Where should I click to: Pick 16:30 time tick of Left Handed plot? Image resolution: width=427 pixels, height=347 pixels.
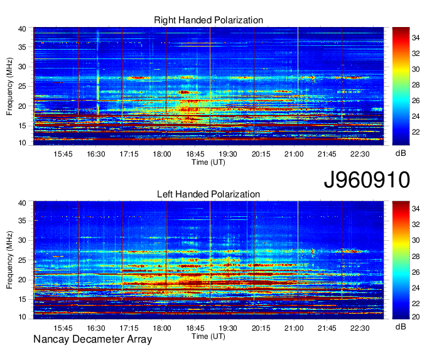[x=96, y=328]
